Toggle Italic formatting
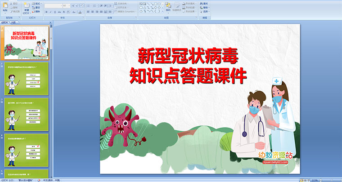This screenshot has height=182, width=342. click(x=50, y=12)
